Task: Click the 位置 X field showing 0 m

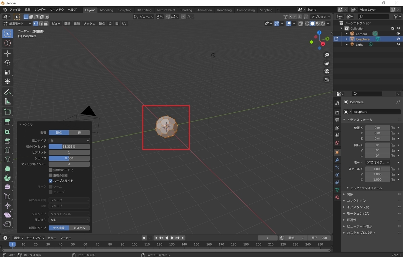Action: pyautogui.click(x=377, y=128)
